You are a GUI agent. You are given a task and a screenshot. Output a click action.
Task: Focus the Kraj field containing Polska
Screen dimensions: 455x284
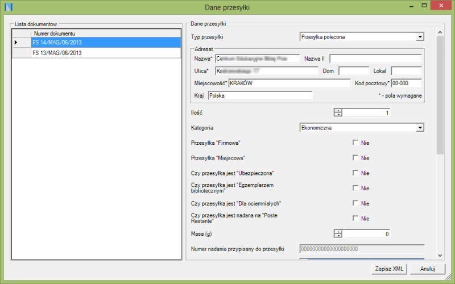(x=259, y=95)
